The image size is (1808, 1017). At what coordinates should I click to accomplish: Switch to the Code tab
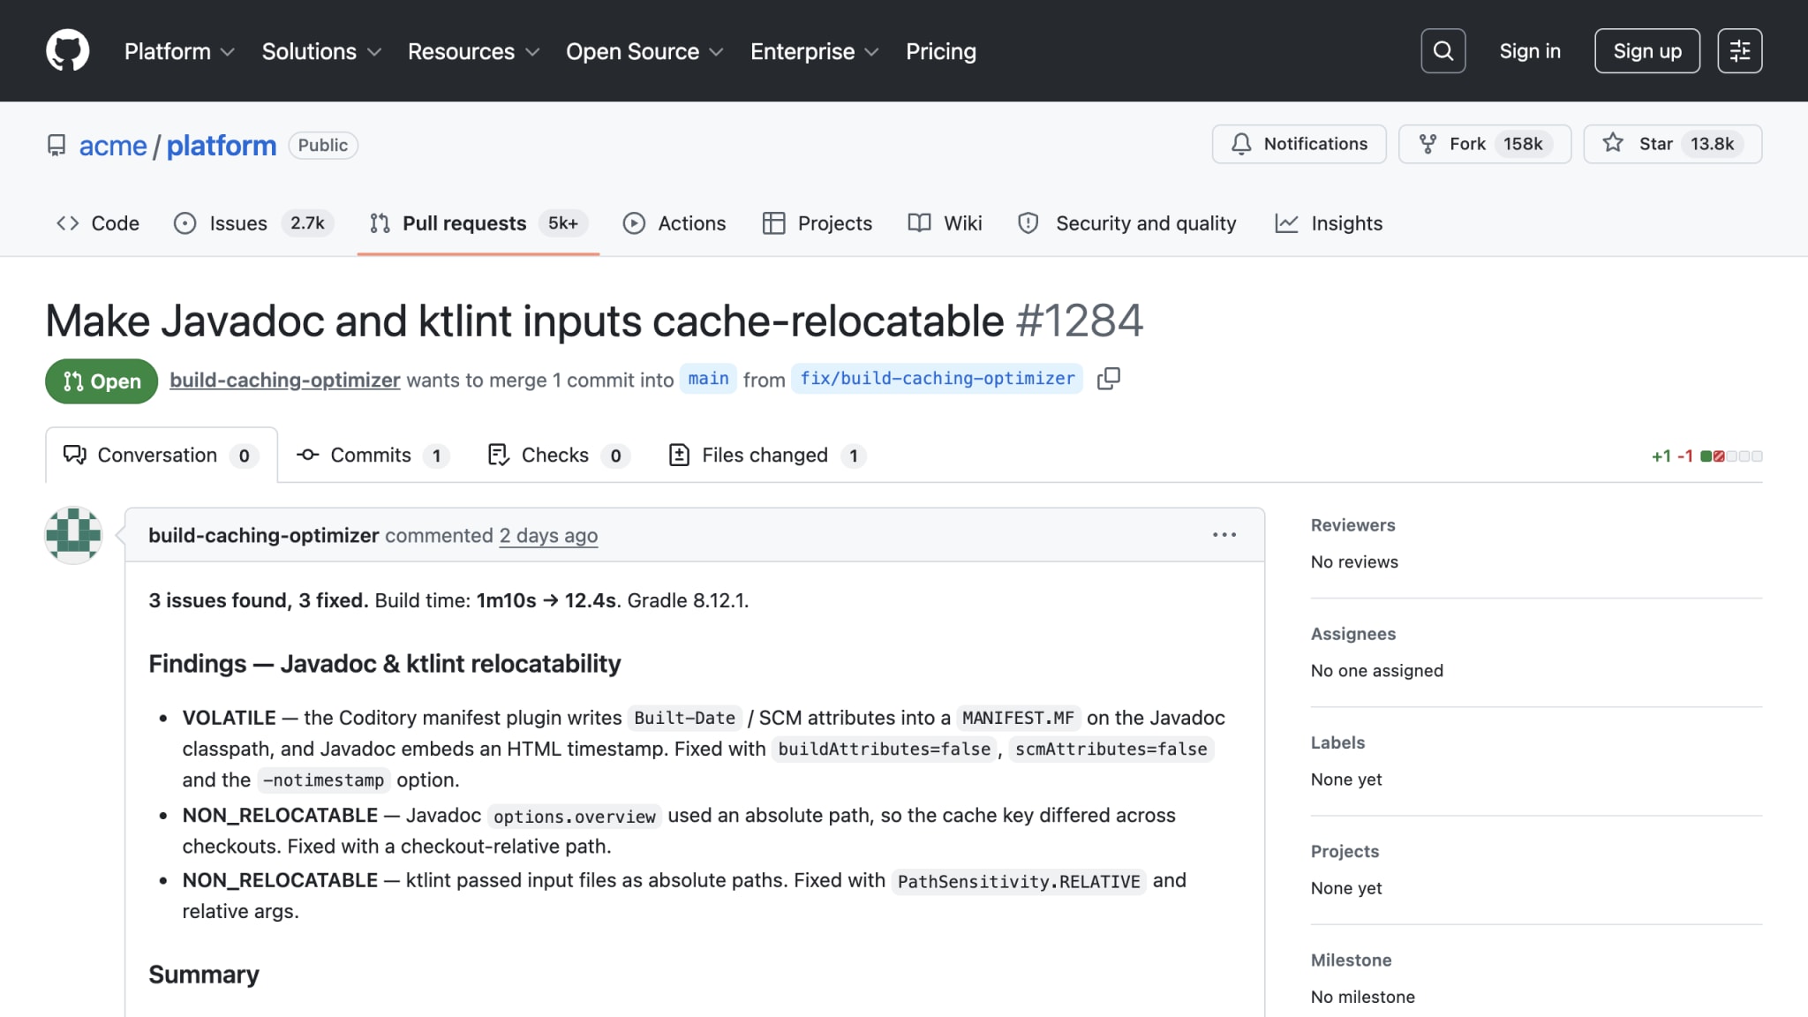pyautogui.click(x=98, y=223)
